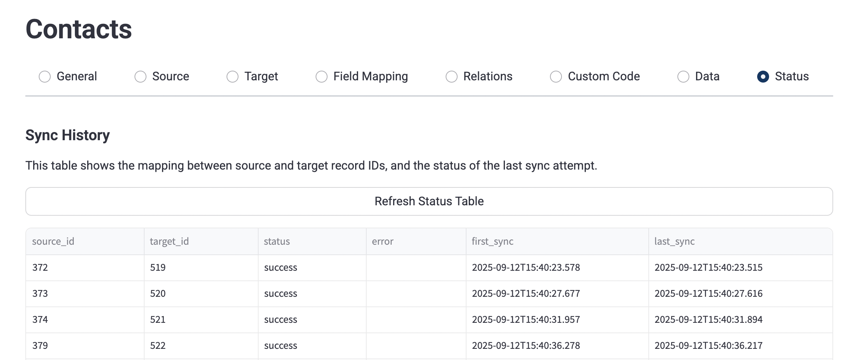The image size is (860, 360).
Task: Click the last_sync column header
Action: coord(741,241)
